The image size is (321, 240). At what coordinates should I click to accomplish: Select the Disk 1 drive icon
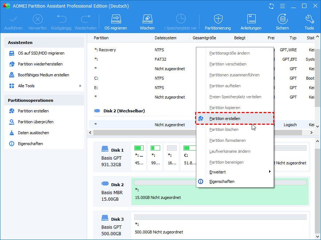click(105, 149)
